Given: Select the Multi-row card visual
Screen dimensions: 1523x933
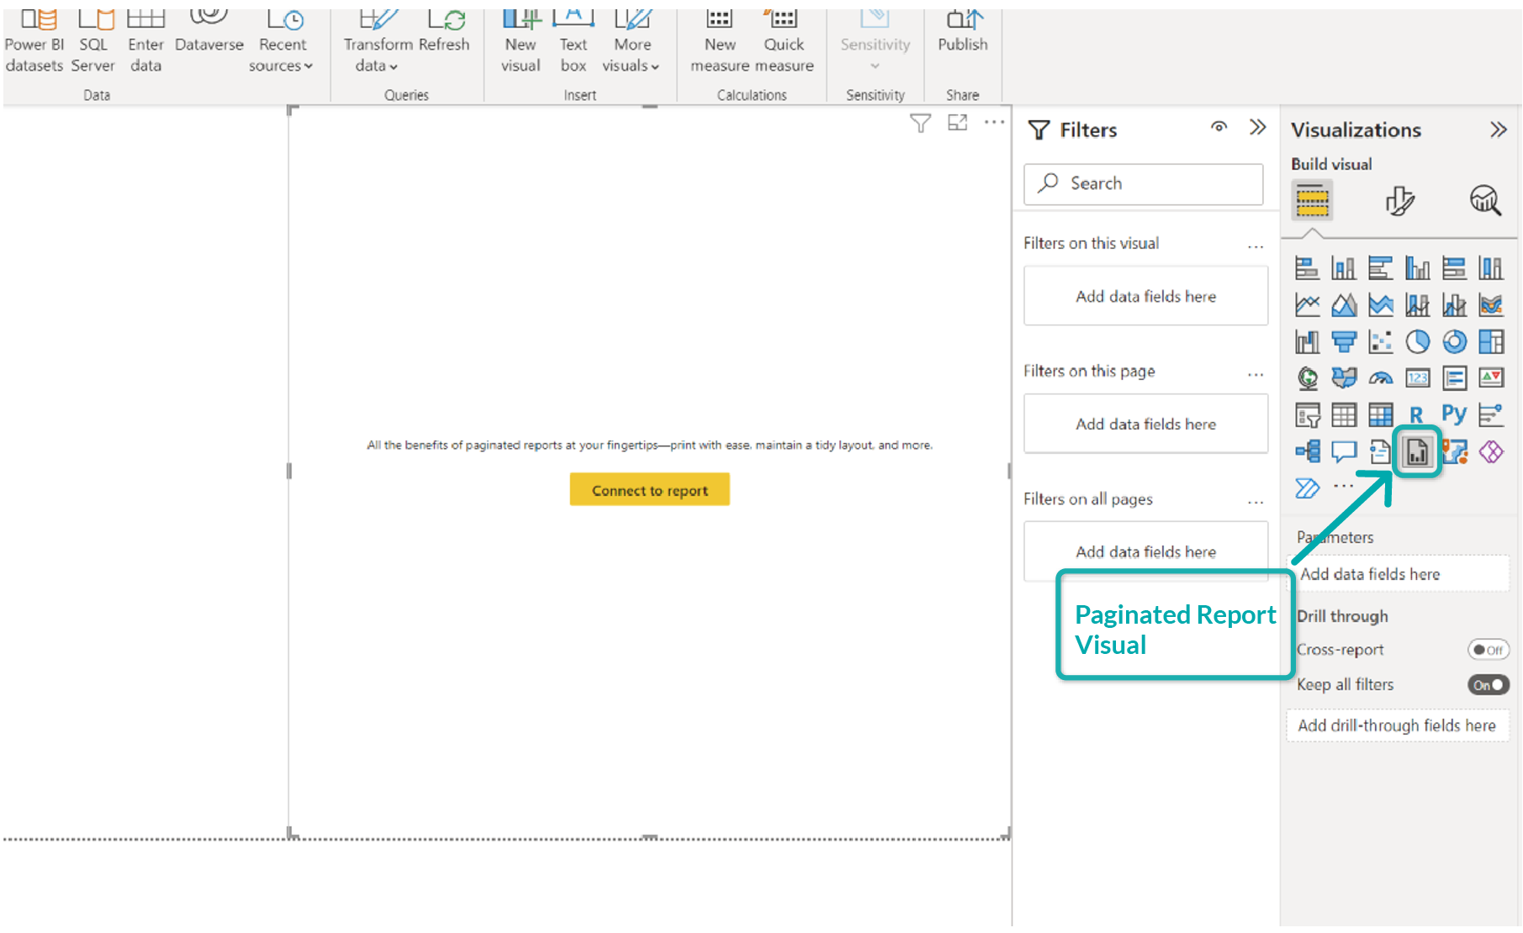Looking at the screenshot, I should tap(1455, 378).
